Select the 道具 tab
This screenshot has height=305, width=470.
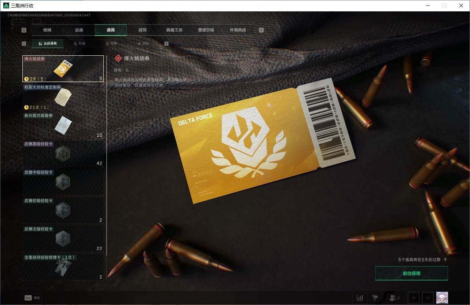click(x=111, y=30)
